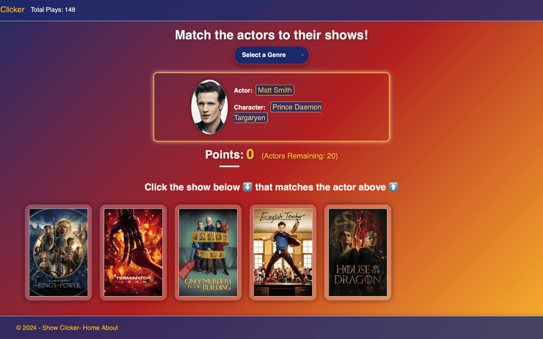The width and height of the screenshot is (543, 339).
Task: Open the Home link in footer
Action: point(91,328)
